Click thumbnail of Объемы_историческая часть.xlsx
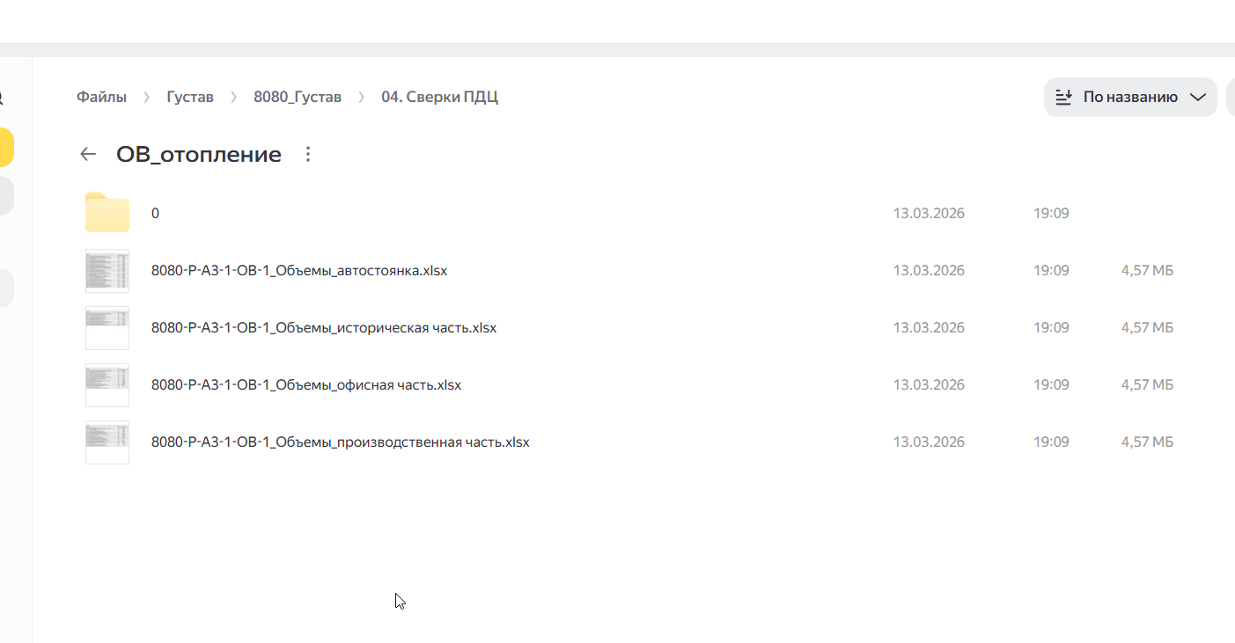The image size is (1235, 643). pyautogui.click(x=107, y=327)
